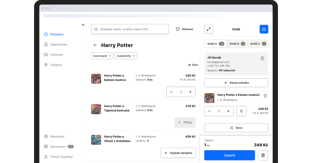Screen dimensions: 312x163
Task: Increase Kámen mudrců quantity in product list
Action: coord(190,92)
